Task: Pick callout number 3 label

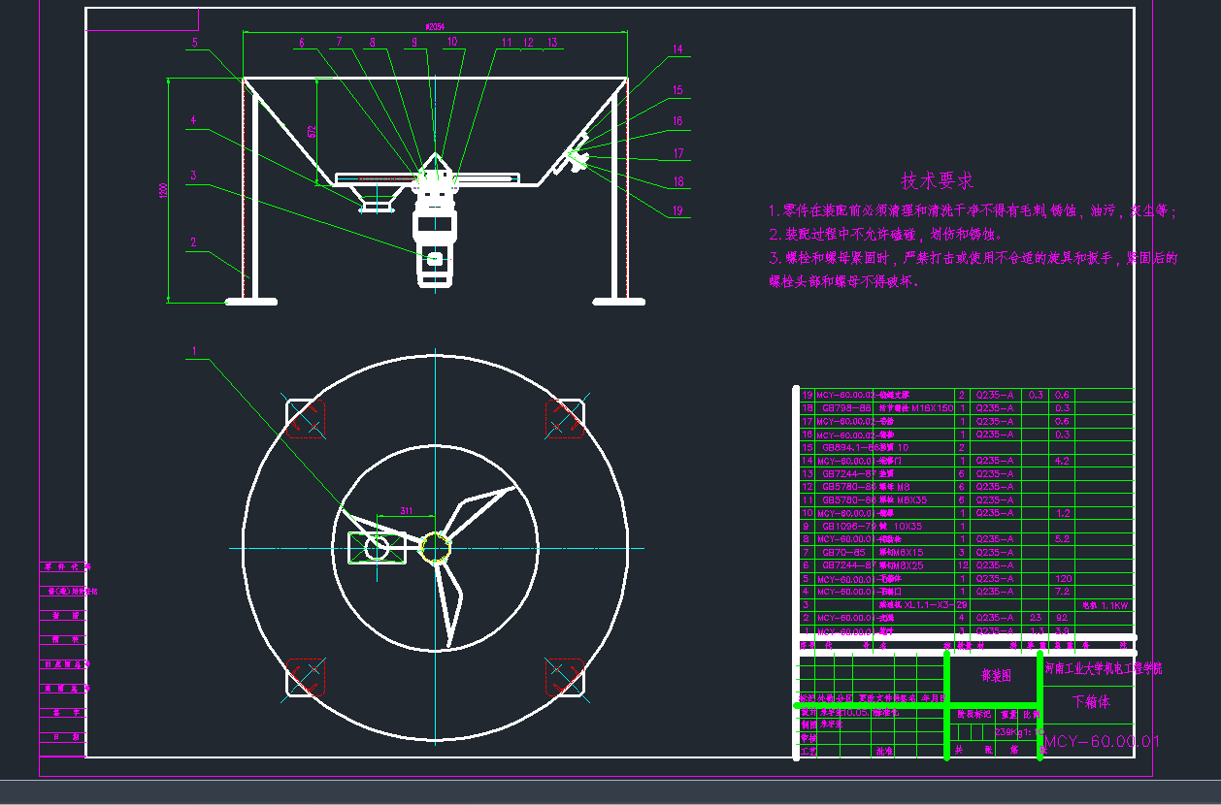Action: (194, 176)
